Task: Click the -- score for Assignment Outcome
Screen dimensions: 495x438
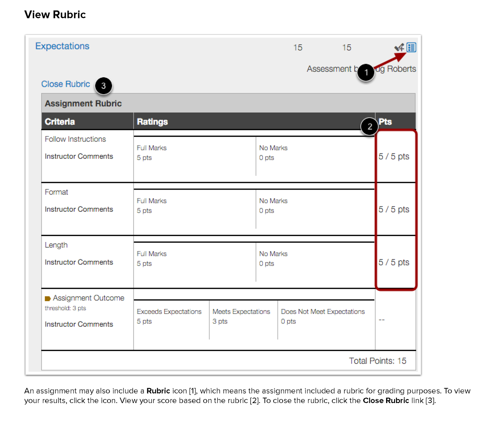Action: (382, 320)
